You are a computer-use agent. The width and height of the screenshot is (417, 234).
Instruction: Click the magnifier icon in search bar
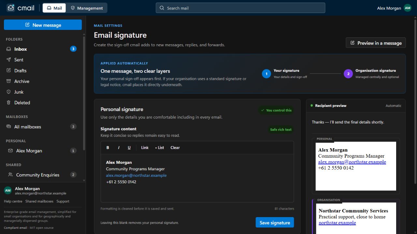click(x=162, y=8)
